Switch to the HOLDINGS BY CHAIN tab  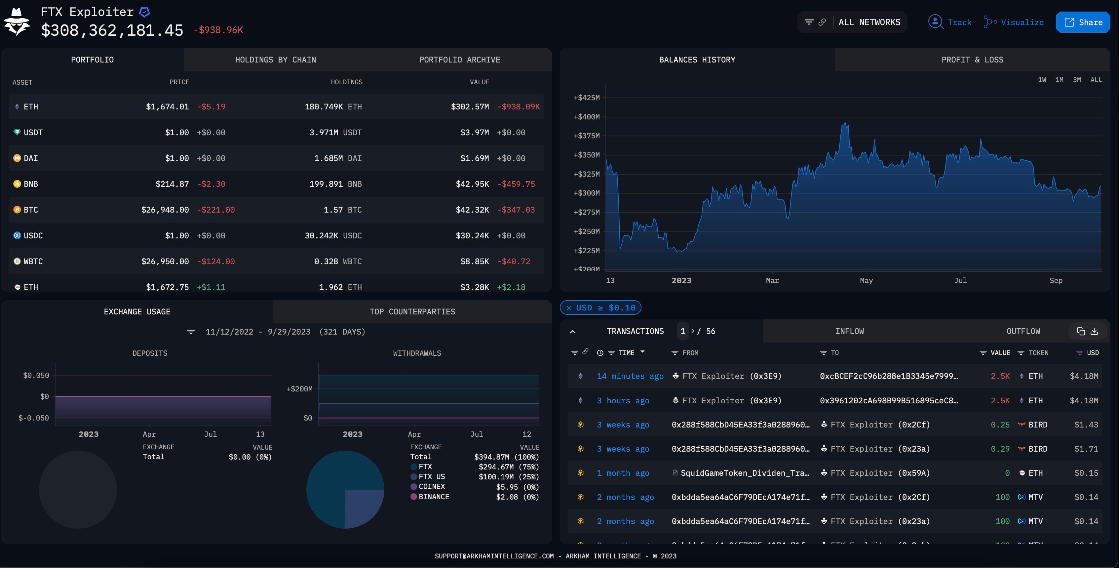(275, 60)
